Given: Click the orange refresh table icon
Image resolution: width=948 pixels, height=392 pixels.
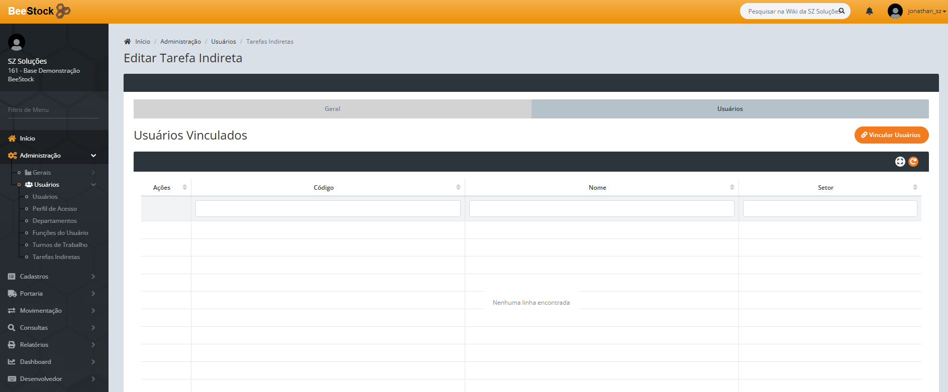Looking at the screenshot, I should (x=913, y=162).
